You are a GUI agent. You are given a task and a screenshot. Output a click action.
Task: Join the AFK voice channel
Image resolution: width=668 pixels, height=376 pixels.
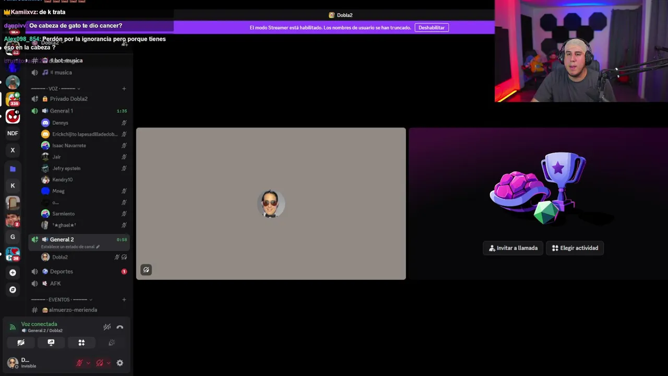point(79,284)
